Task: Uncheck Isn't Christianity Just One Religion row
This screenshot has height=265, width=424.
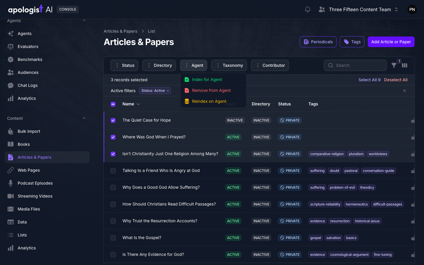Action: point(113,154)
